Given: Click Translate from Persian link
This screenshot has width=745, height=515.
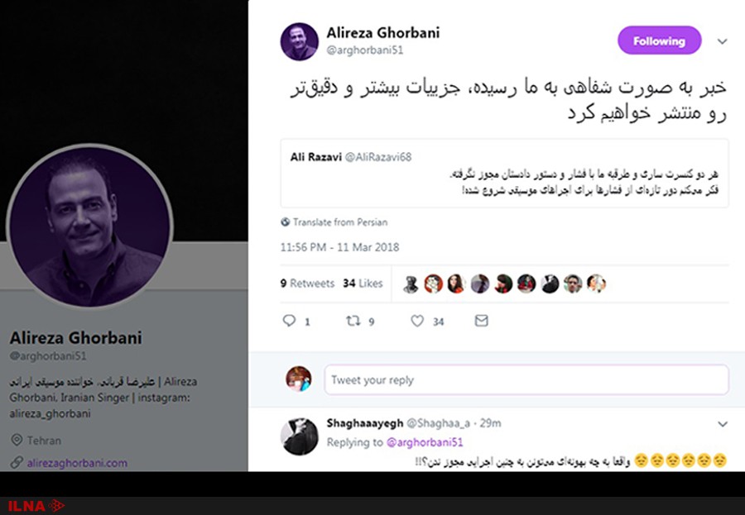Looking at the screenshot, I should tap(340, 222).
